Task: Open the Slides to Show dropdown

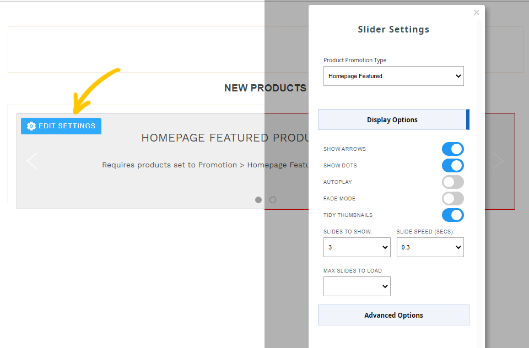Action: point(357,248)
